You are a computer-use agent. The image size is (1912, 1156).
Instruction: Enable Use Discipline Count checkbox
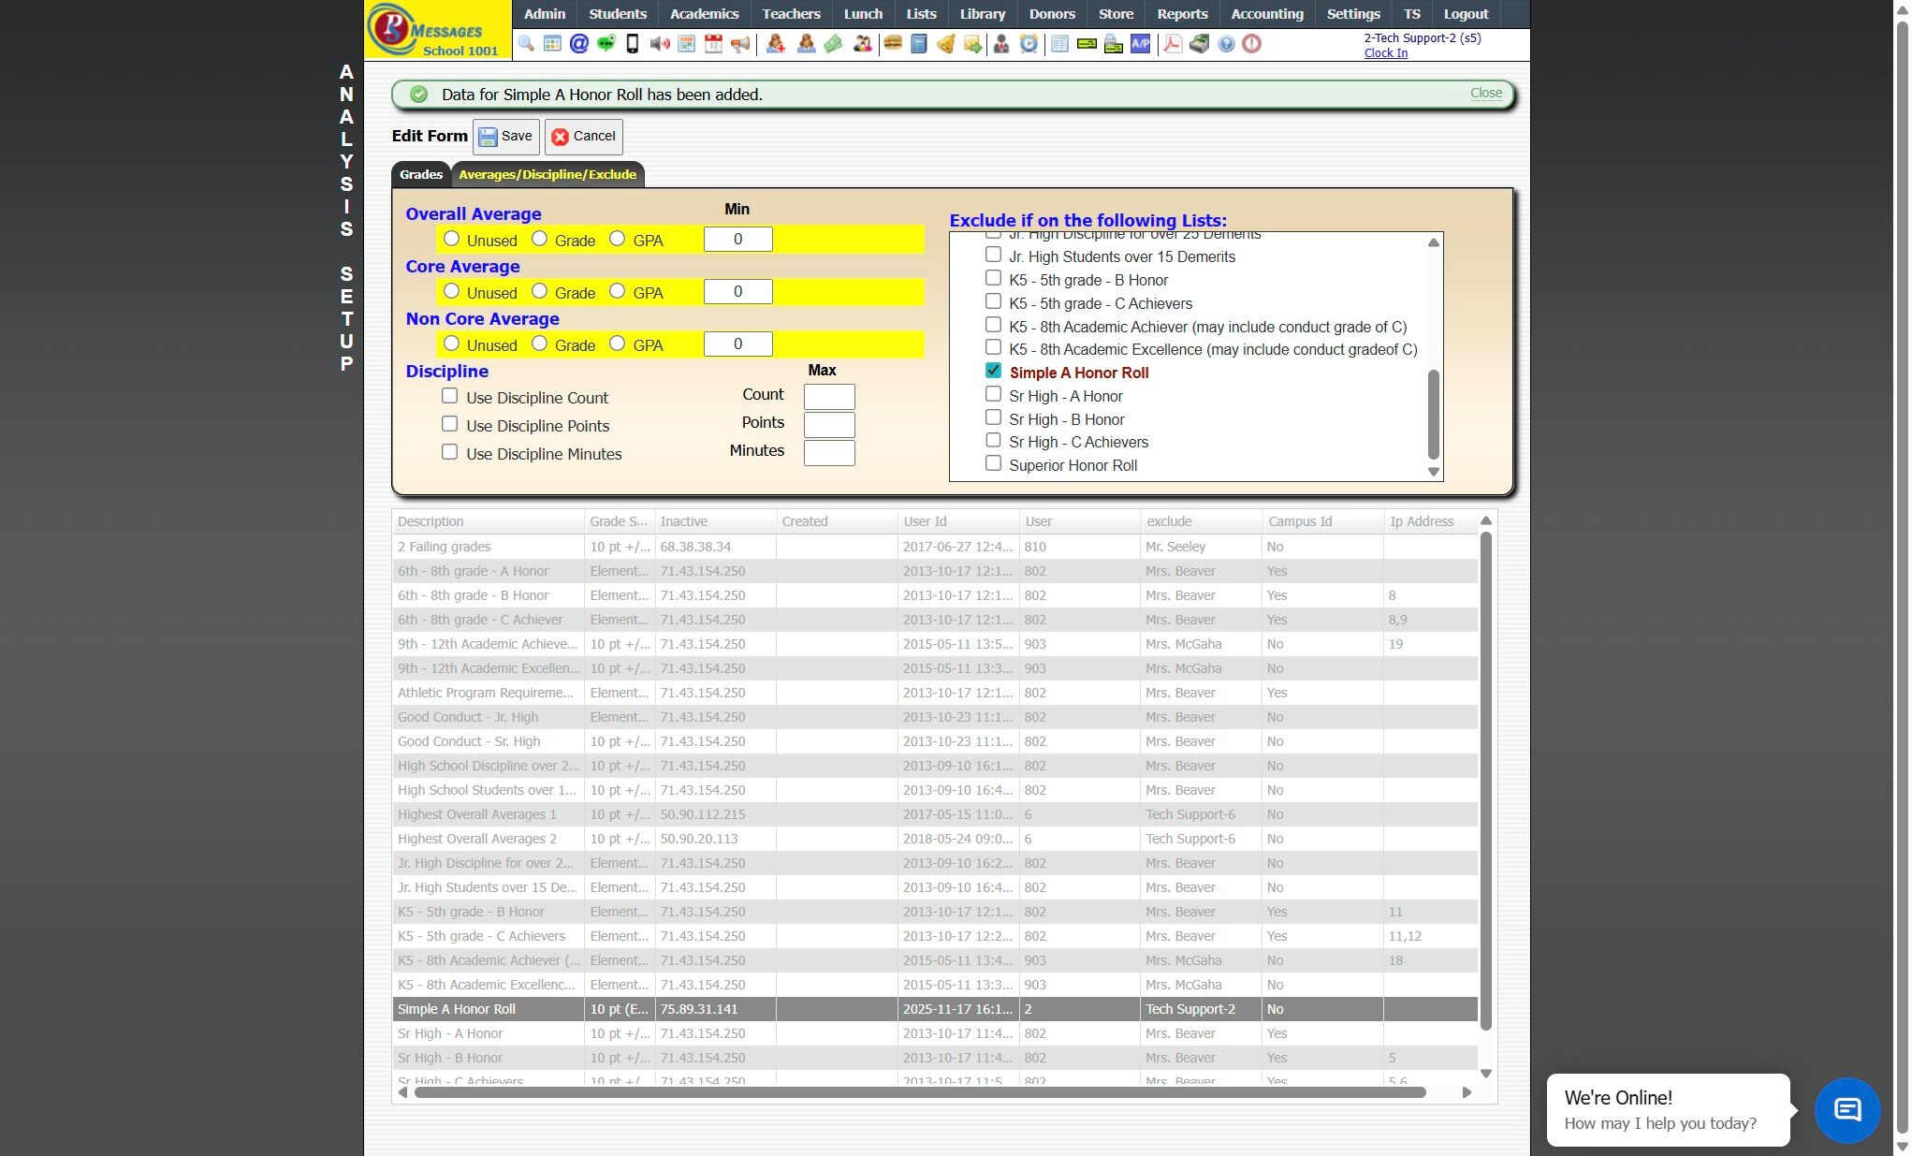click(450, 397)
